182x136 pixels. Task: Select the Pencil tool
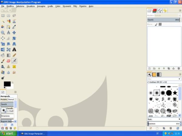14,55
